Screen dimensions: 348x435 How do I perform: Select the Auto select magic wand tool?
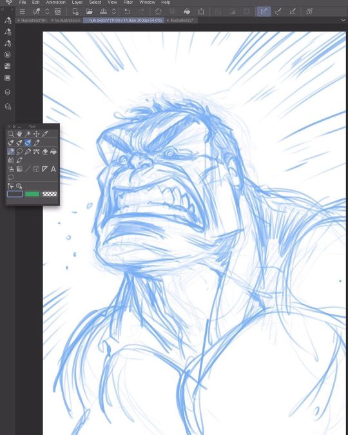pyautogui.click(x=28, y=134)
